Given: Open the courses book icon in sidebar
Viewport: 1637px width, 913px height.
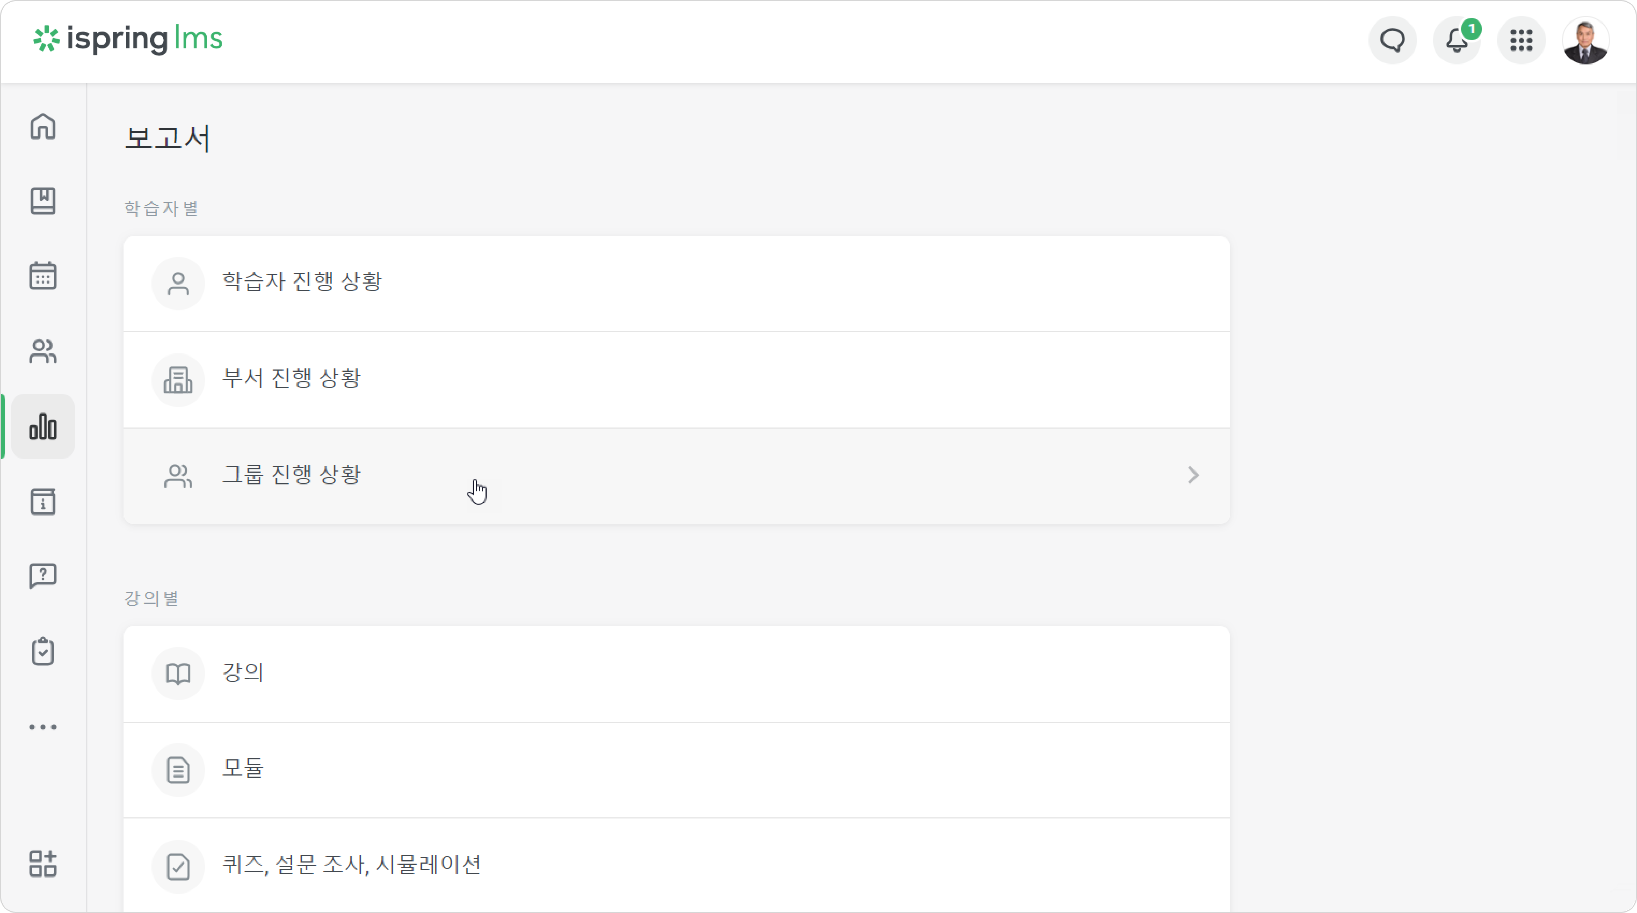Looking at the screenshot, I should tap(43, 201).
